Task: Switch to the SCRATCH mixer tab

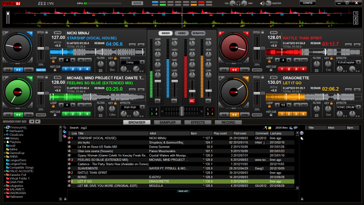Action: (x=198, y=33)
